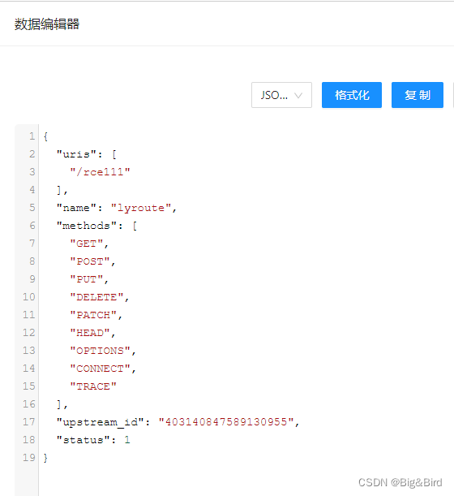This screenshot has height=496, width=454.
Task: Click the "OPTIONS" method string
Action: [x=100, y=351]
